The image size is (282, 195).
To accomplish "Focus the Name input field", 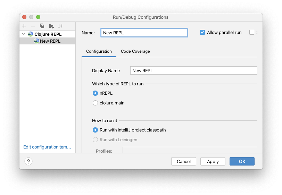I will (x=144, y=33).
